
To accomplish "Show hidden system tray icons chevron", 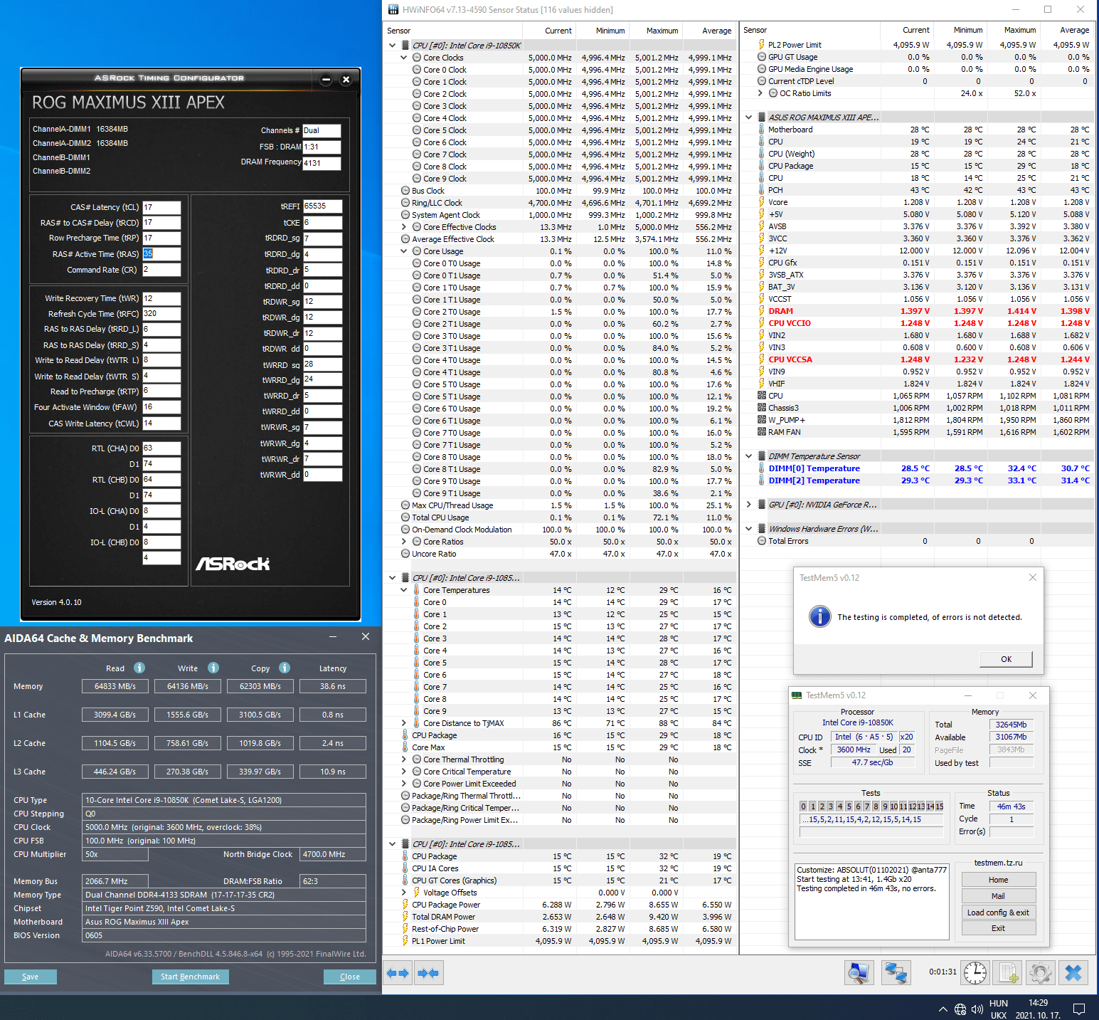I will (943, 1009).
